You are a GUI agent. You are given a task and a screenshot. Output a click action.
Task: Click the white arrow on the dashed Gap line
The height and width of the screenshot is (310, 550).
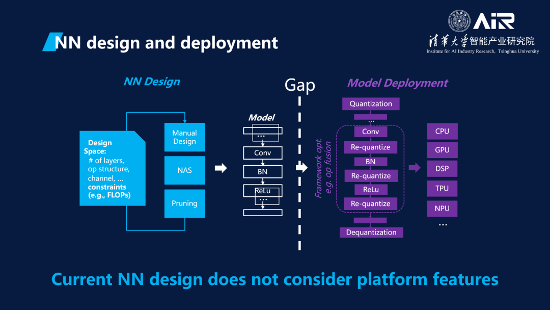point(301,167)
